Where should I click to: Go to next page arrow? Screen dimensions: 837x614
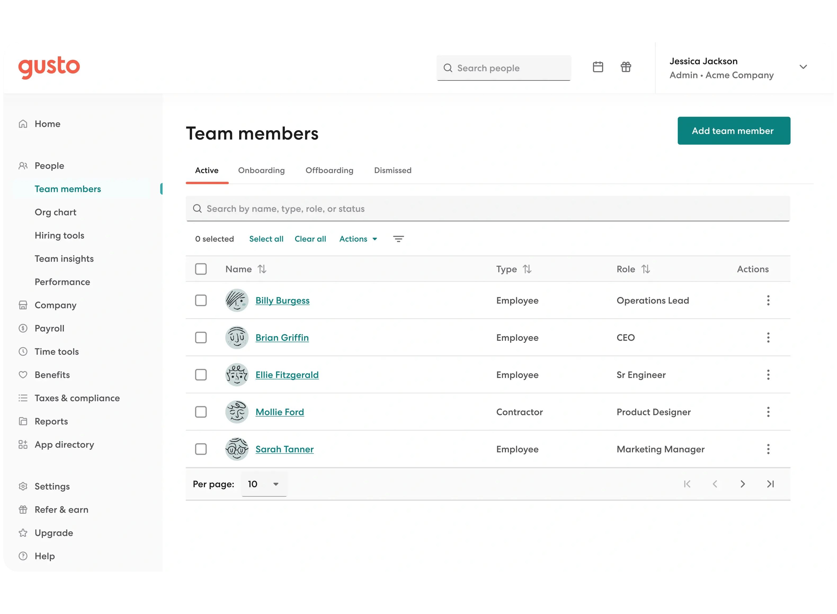742,484
